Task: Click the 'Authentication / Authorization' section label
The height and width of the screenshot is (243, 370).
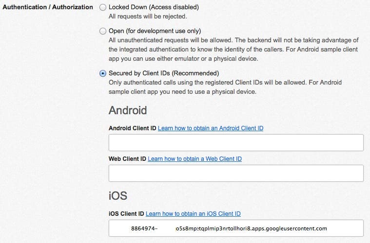Action: pyautogui.click(x=48, y=7)
